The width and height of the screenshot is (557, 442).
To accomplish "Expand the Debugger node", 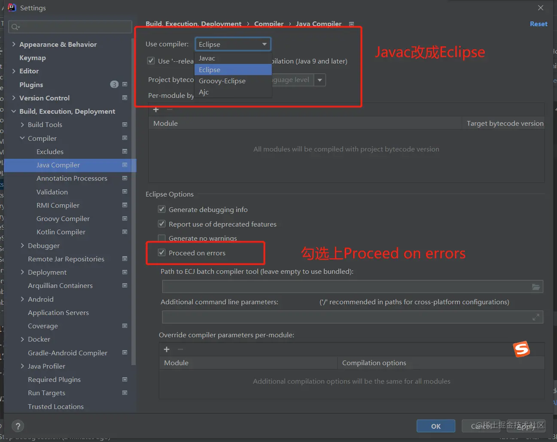I will point(22,245).
